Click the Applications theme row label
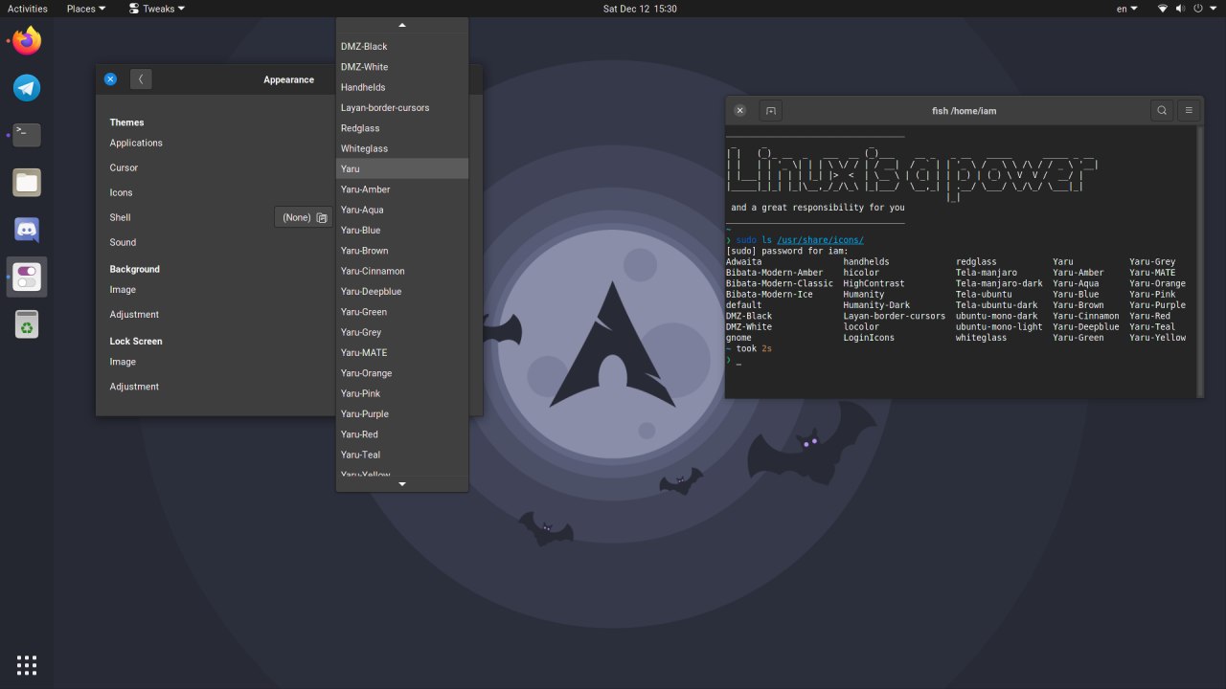This screenshot has width=1226, height=689. tap(136, 143)
